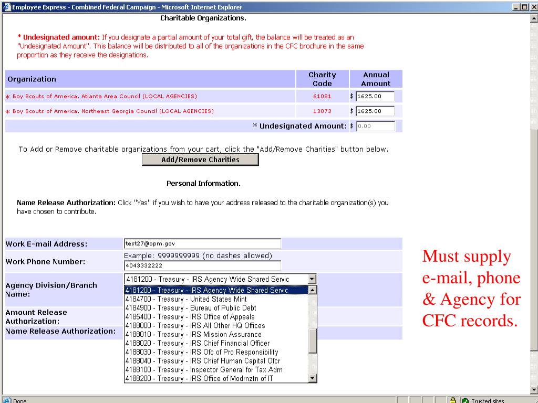Viewport: 538px width, 403px height.
Task: Select 4188030 - Treasury - IRS Ofc of Pro Responsibility
Action: [216, 352]
